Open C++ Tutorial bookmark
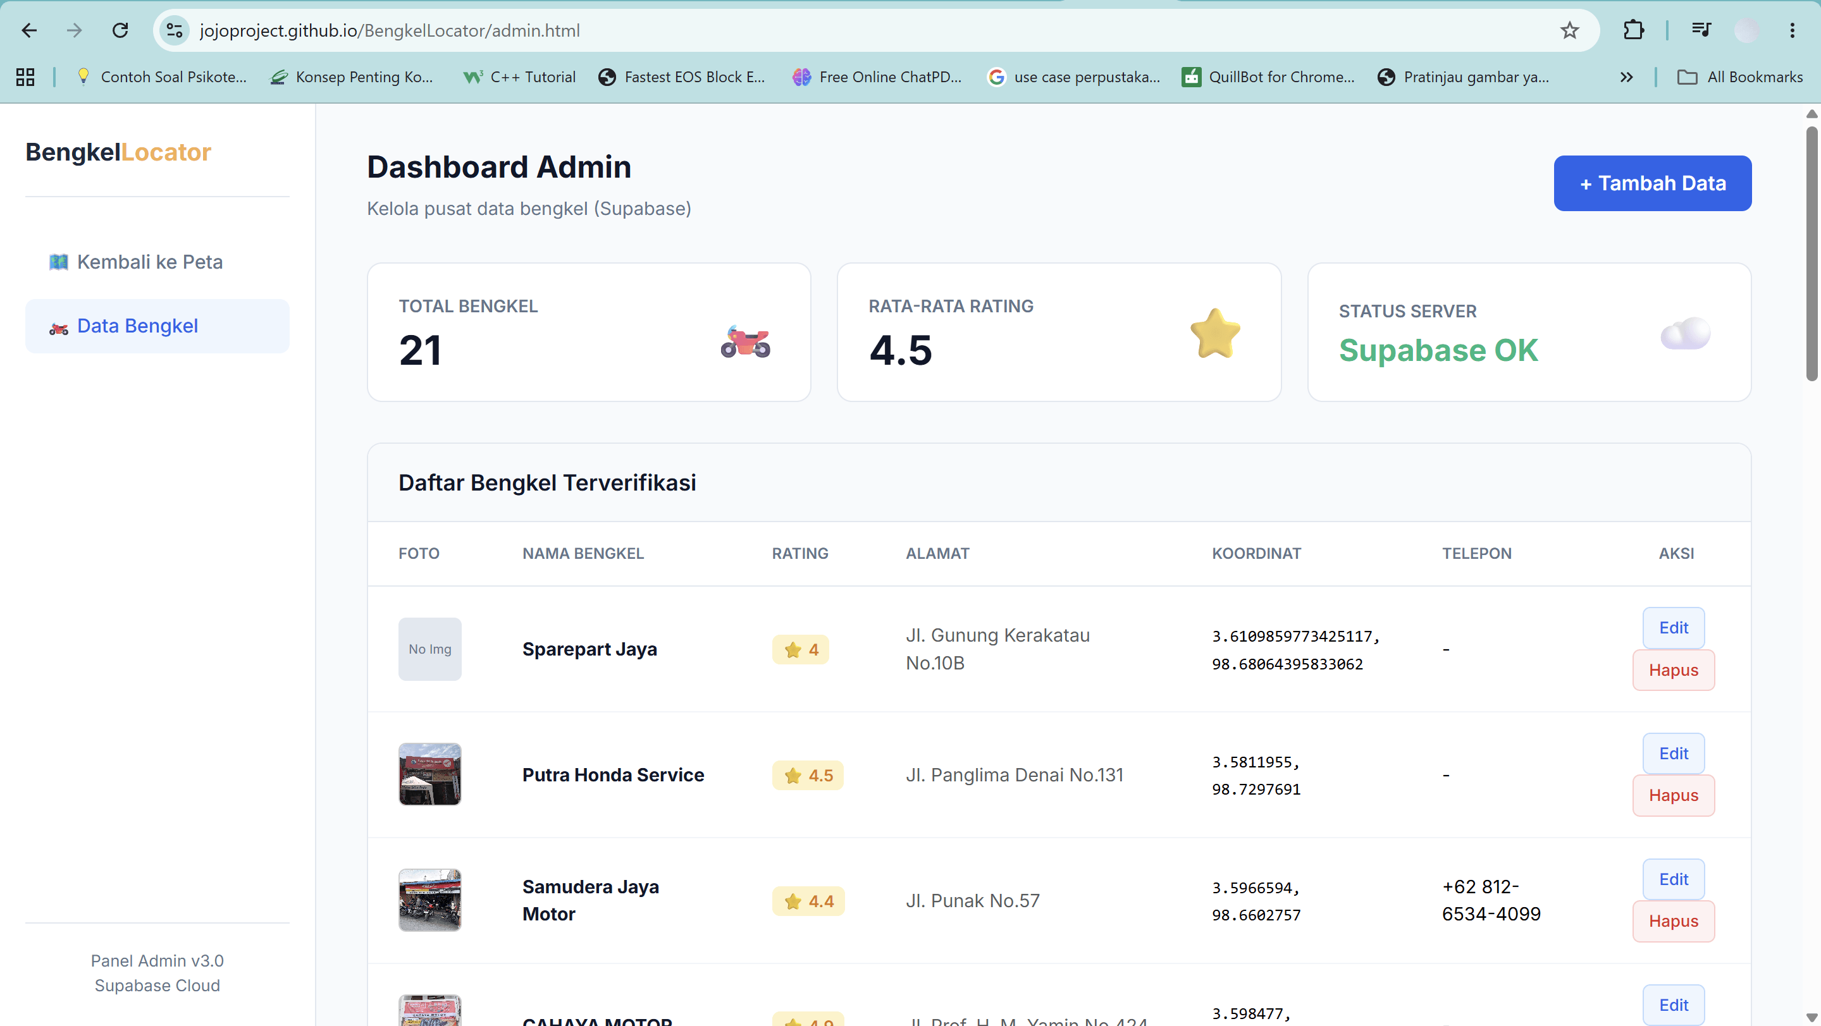 click(x=519, y=77)
